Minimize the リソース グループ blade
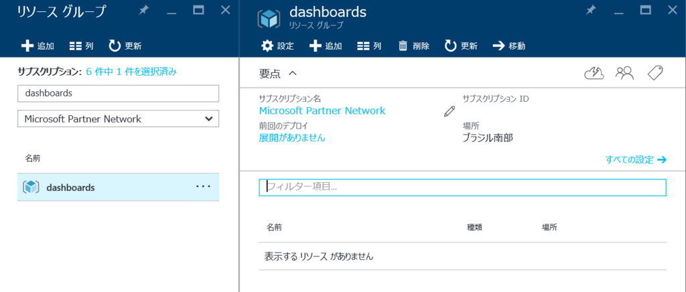 pyautogui.click(x=171, y=12)
